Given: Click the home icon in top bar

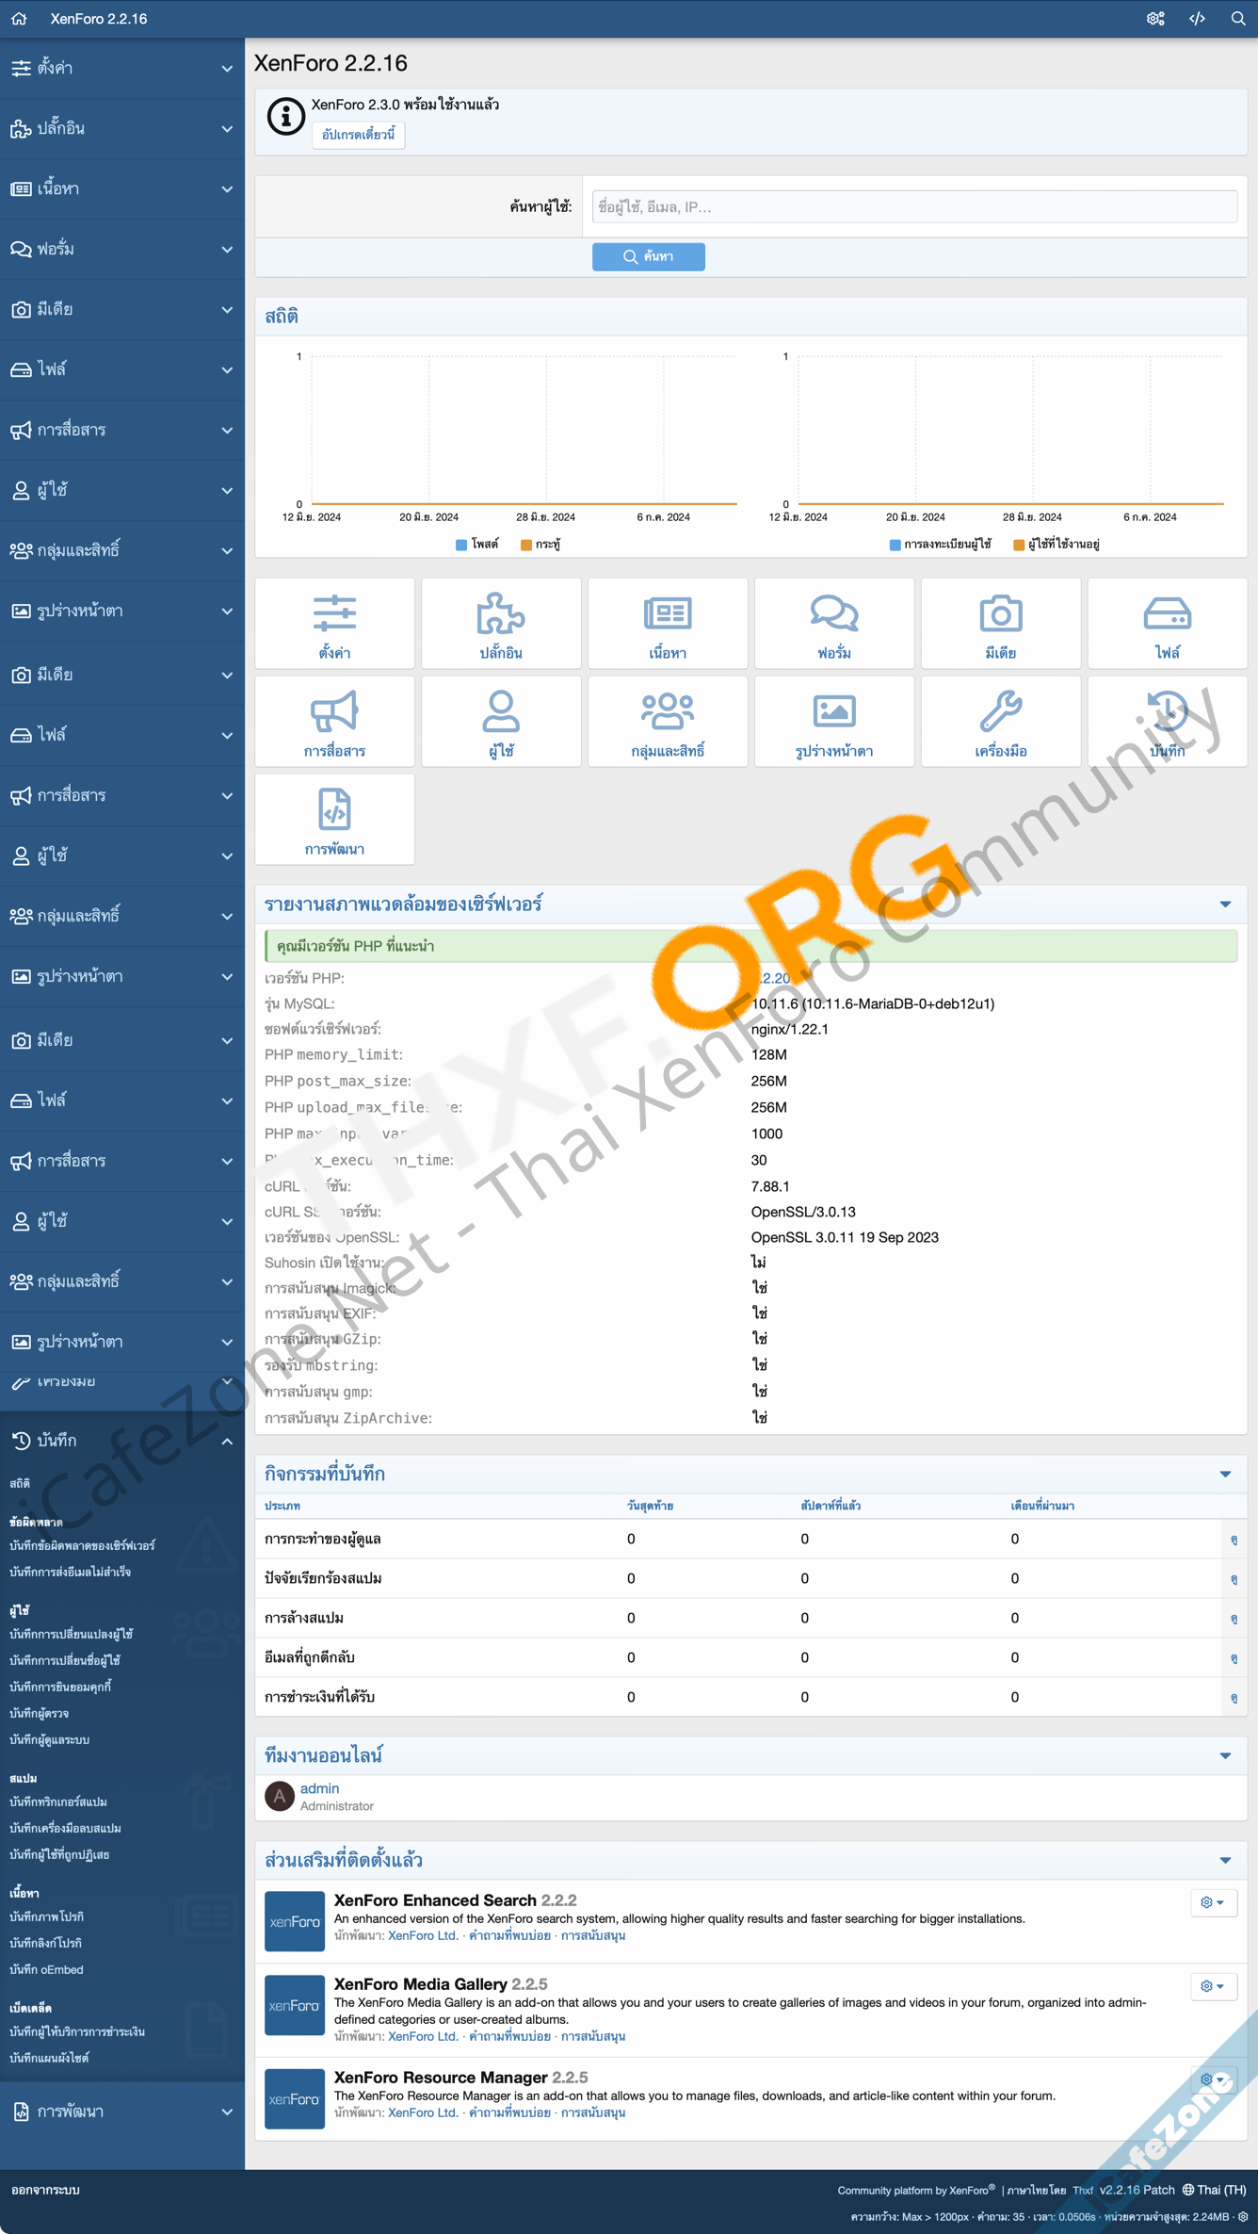Looking at the screenshot, I should pos(19,19).
